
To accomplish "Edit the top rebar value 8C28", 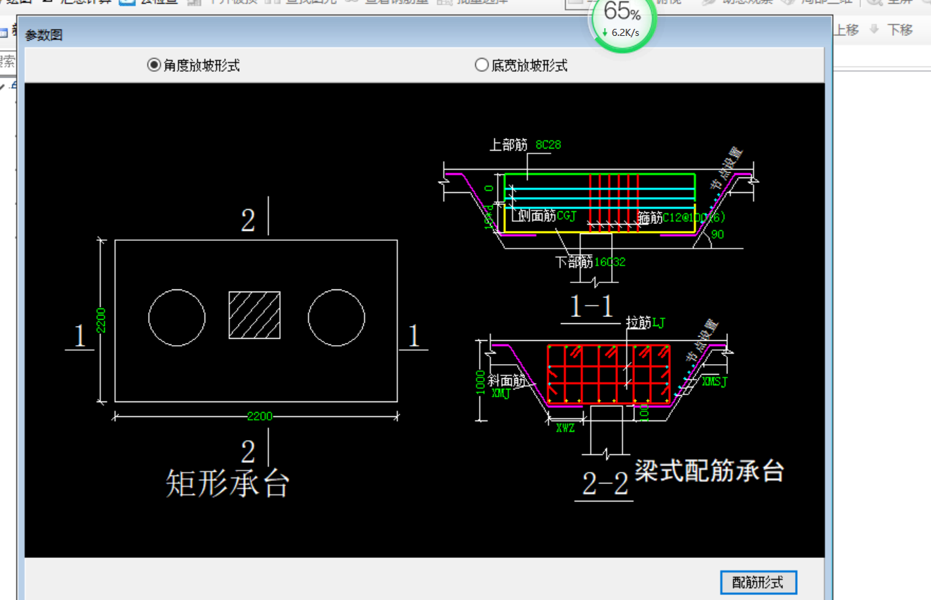I will point(548,145).
